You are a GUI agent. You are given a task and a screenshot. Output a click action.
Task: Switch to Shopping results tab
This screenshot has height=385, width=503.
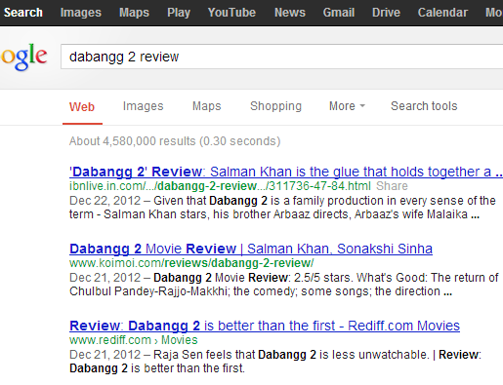(275, 106)
